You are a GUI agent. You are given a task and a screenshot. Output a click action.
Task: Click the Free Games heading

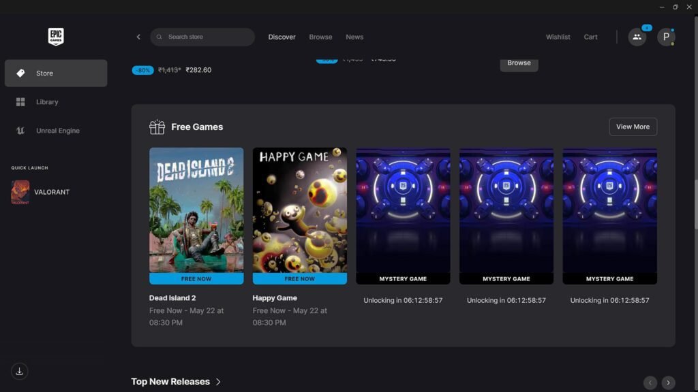(x=197, y=127)
